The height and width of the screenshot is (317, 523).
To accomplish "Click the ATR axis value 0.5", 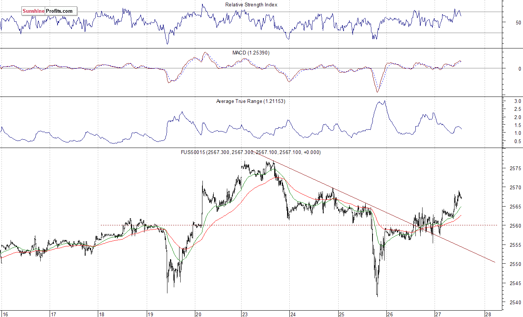I will [x=518, y=142].
